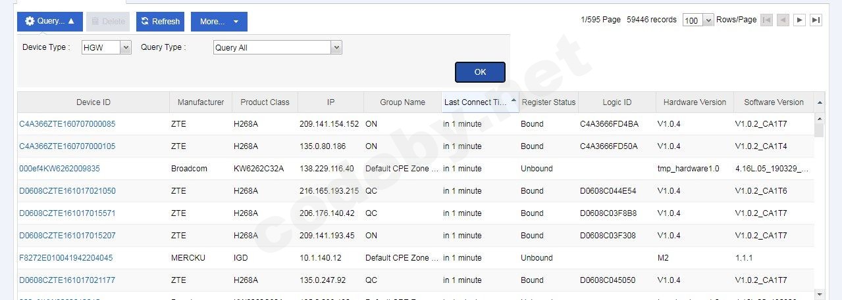Open device D0608CZTE161017021050 link

click(x=67, y=191)
